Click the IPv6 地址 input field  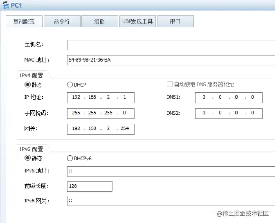coord(171,171)
